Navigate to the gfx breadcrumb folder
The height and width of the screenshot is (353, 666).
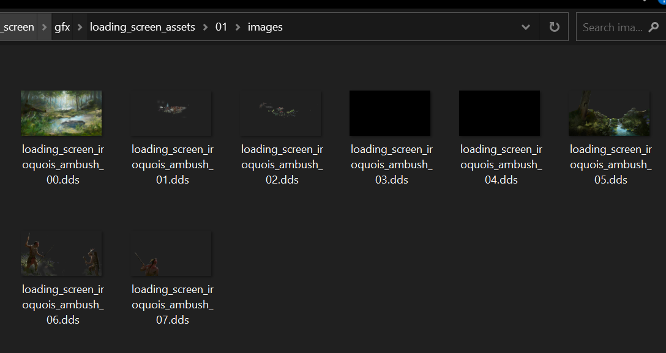tap(62, 27)
